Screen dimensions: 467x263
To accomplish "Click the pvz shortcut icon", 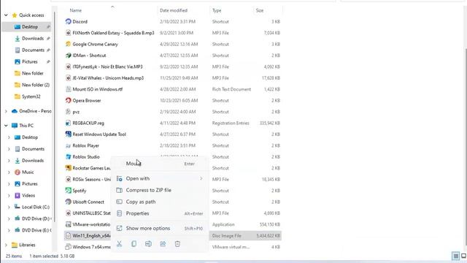I will (68, 112).
